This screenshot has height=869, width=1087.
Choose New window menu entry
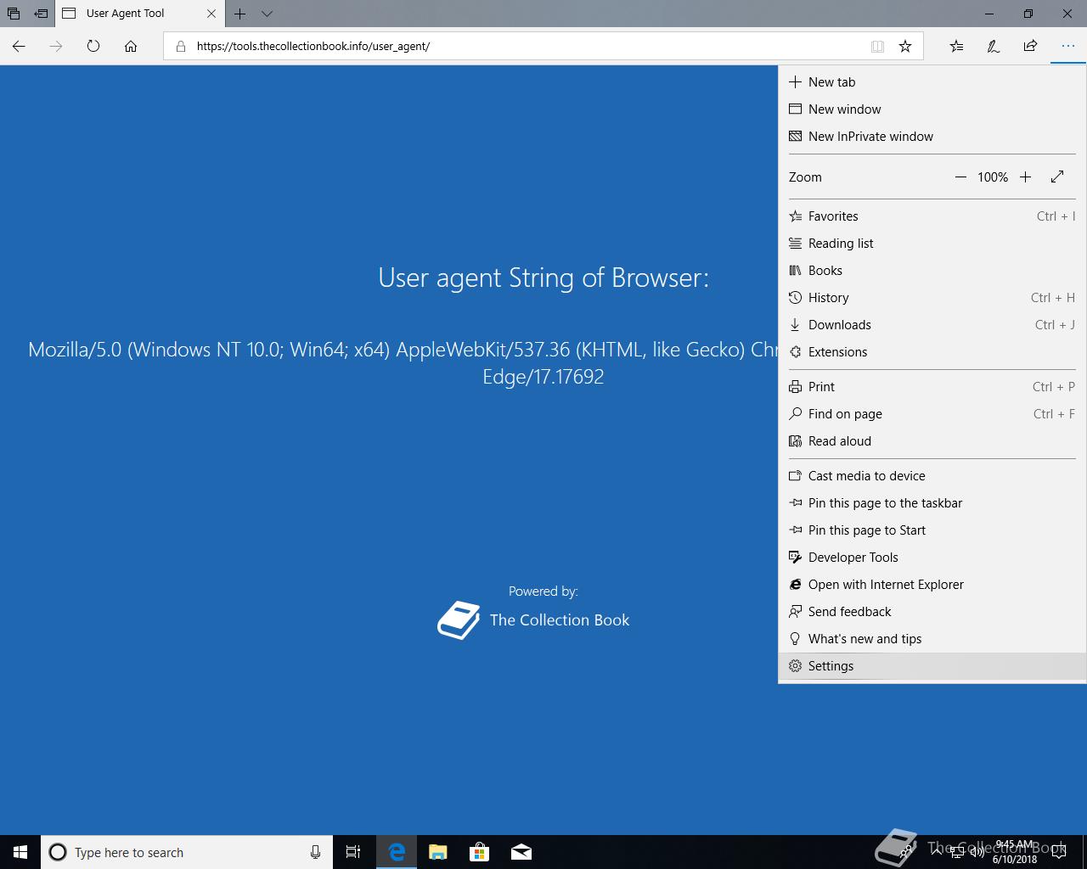point(932,109)
